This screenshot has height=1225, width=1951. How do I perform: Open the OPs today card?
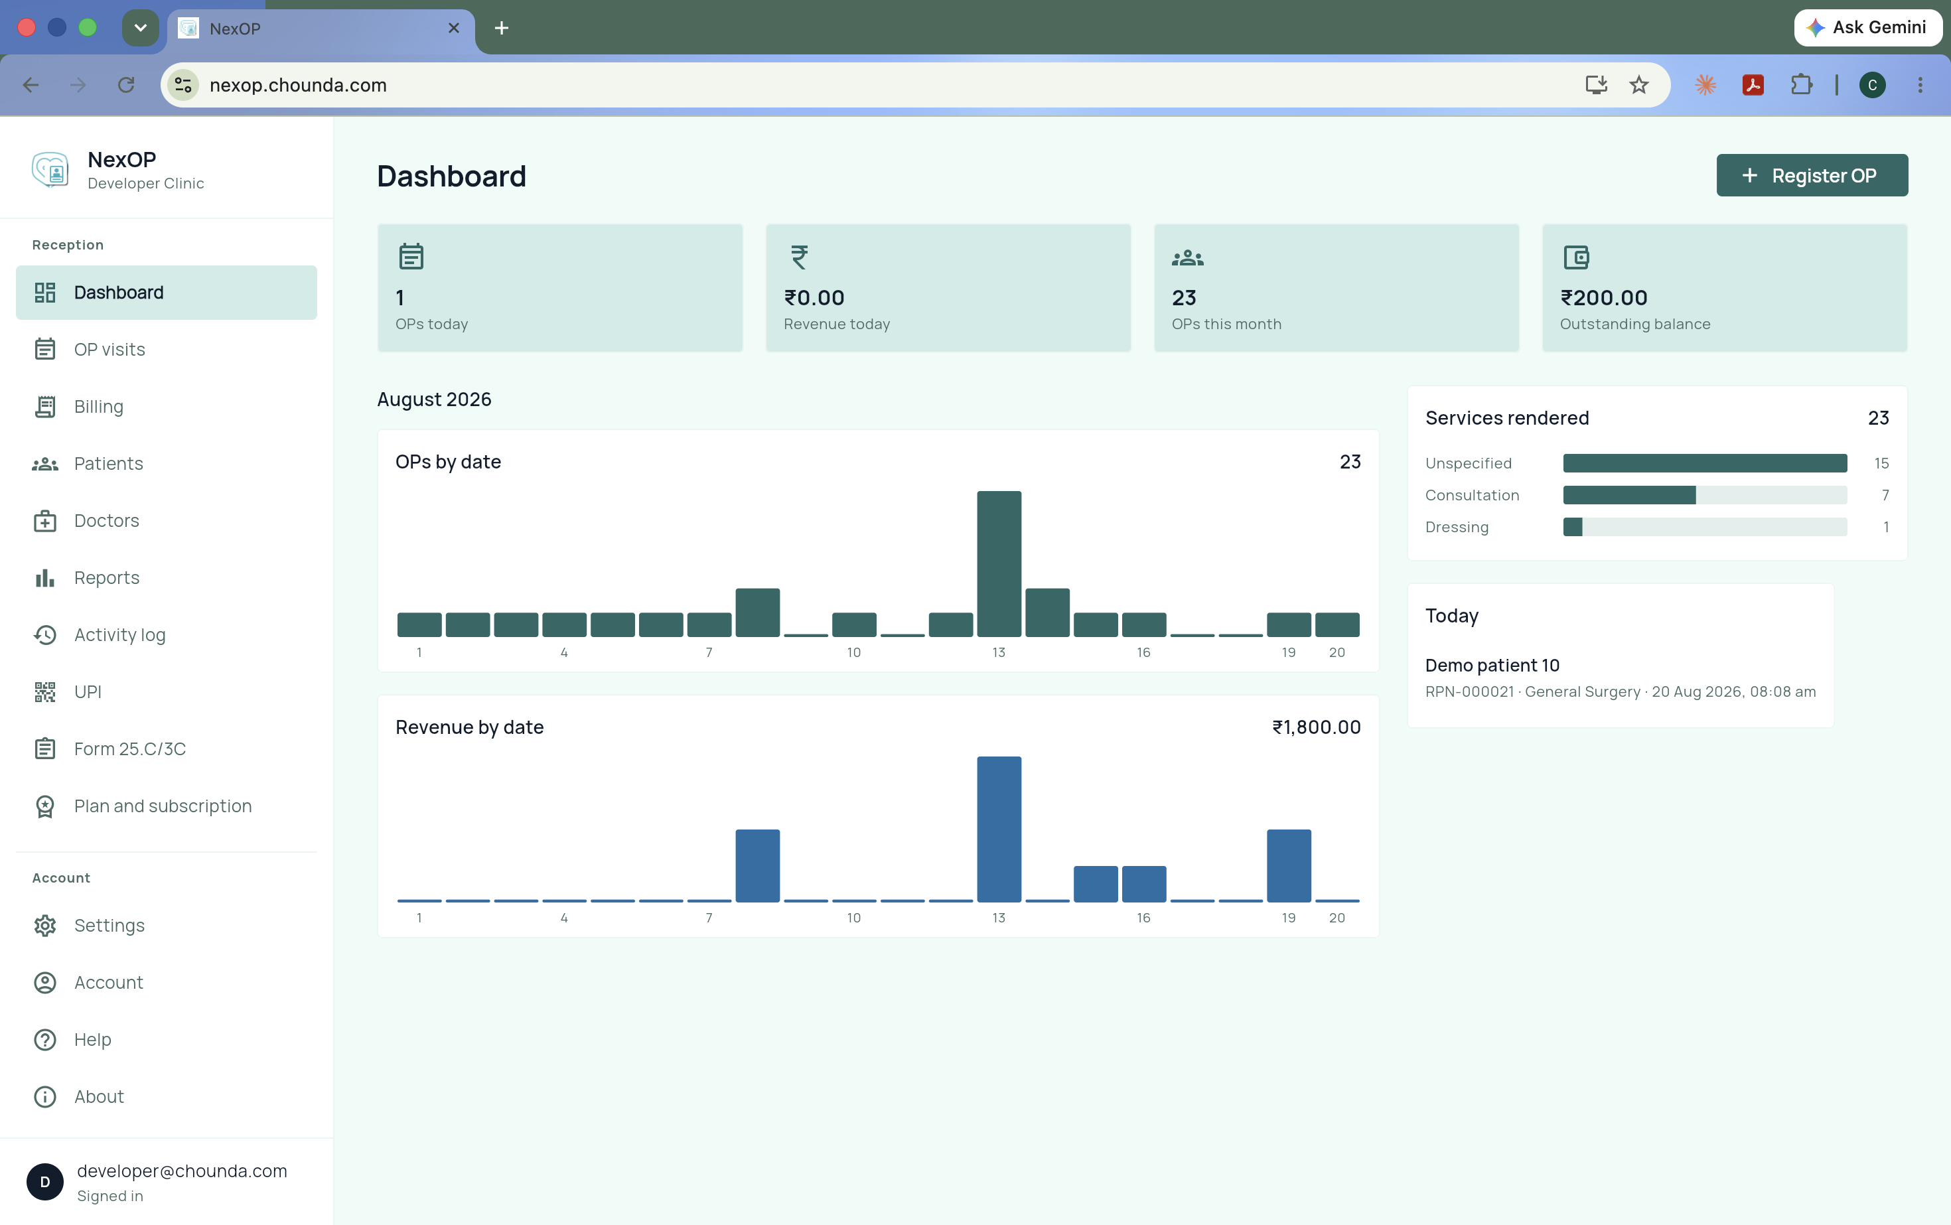tap(560, 287)
